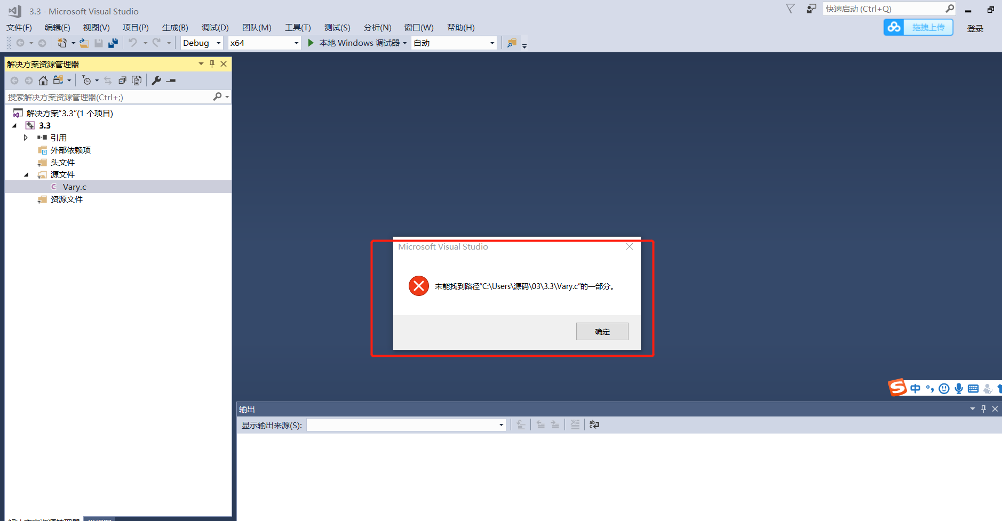Click the Solution Explorer switch views icon
The image size is (1002, 521).
(x=58, y=81)
